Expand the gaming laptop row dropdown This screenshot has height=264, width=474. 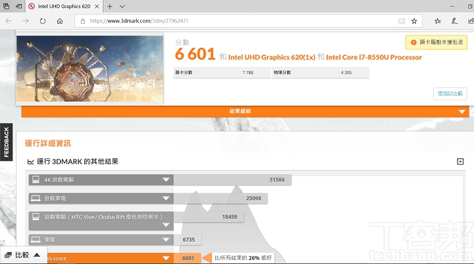166,198
